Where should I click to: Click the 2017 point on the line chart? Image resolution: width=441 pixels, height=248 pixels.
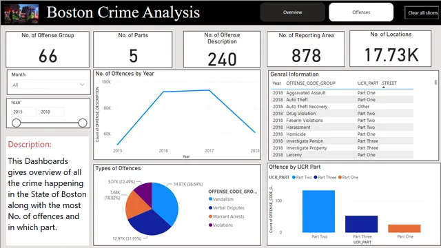tap(209, 90)
